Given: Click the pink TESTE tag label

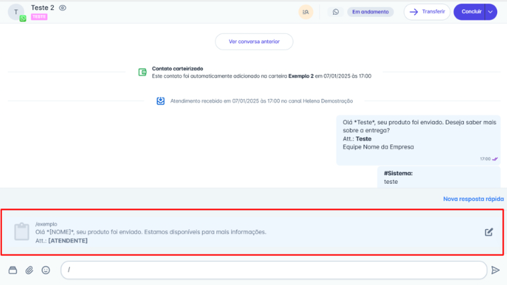Looking at the screenshot, I should point(39,17).
